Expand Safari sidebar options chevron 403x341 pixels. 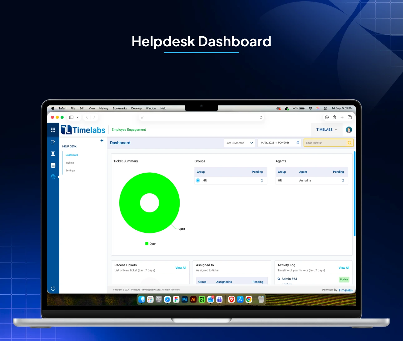tap(77, 117)
